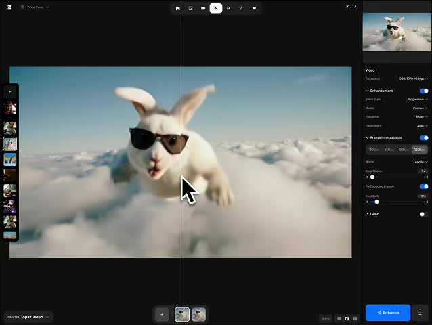Adjust the Sensitivity slider handle

click(x=376, y=202)
